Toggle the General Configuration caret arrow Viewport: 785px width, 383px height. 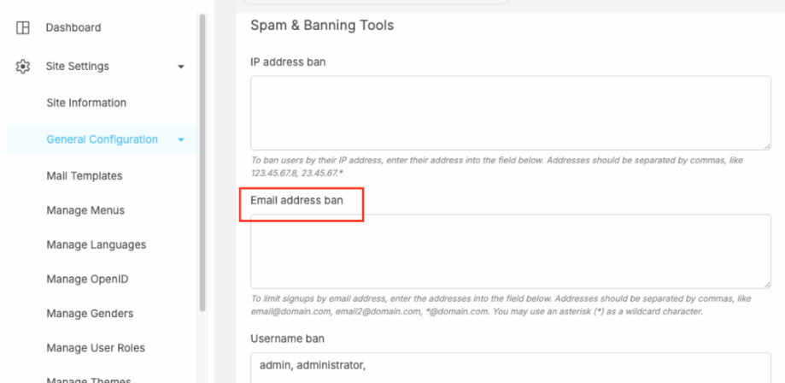(x=180, y=139)
